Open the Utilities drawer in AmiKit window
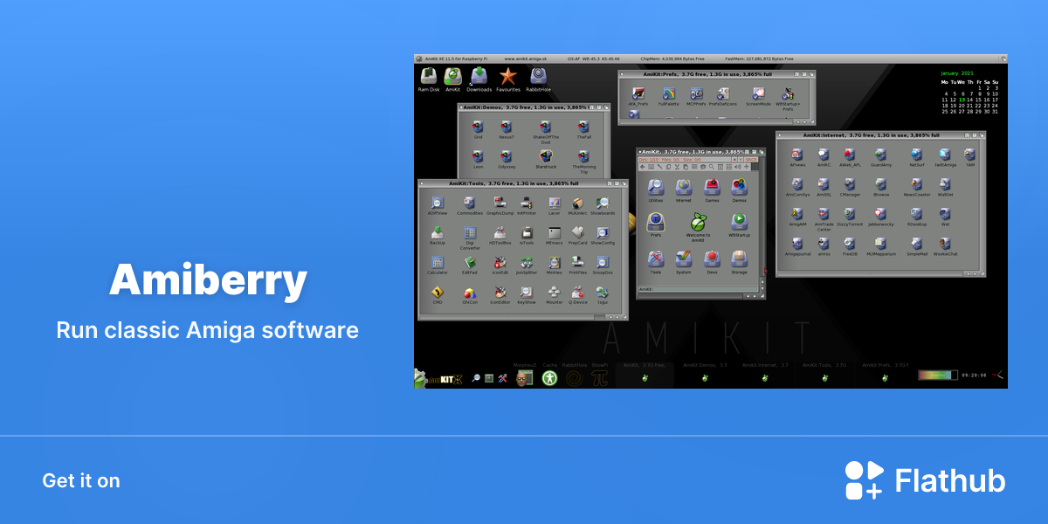Viewport: 1048px width, 524px height. [x=656, y=190]
